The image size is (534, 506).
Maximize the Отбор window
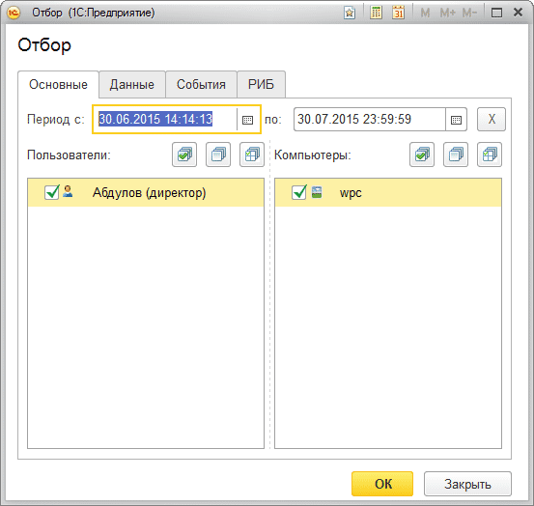point(496,13)
